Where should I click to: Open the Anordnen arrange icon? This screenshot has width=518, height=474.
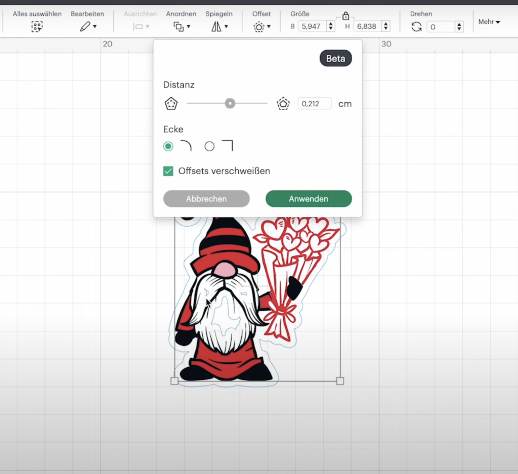pyautogui.click(x=179, y=26)
